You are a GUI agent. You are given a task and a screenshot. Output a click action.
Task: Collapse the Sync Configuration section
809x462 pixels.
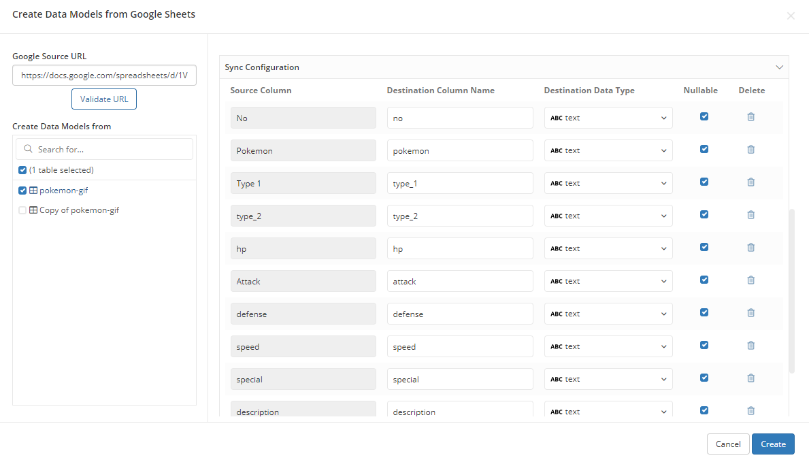pos(779,67)
